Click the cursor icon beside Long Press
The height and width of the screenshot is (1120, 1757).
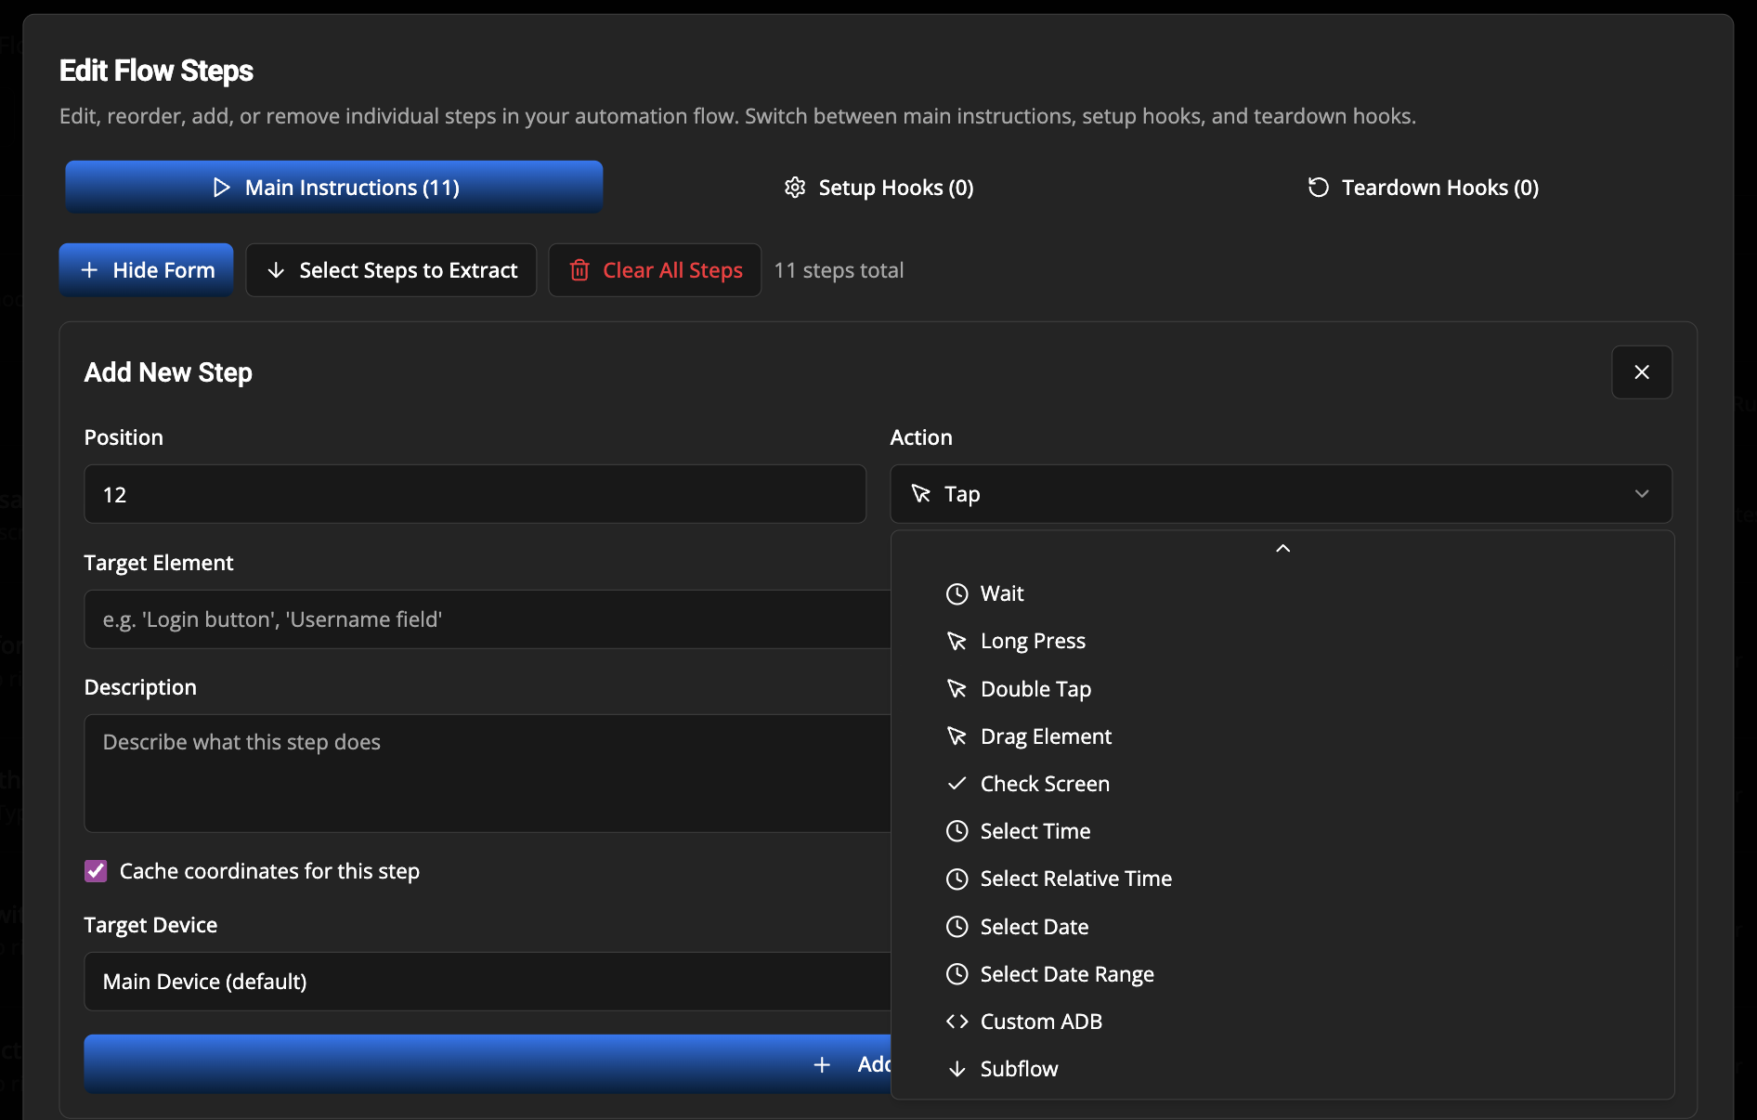point(957,641)
